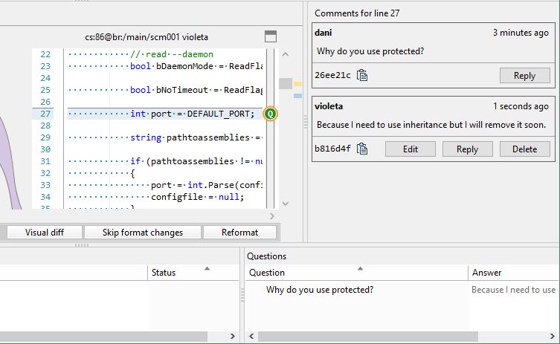The height and width of the screenshot is (344, 560).
Task: Click the Status list scroll right arrow
Action: click(x=233, y=336)
